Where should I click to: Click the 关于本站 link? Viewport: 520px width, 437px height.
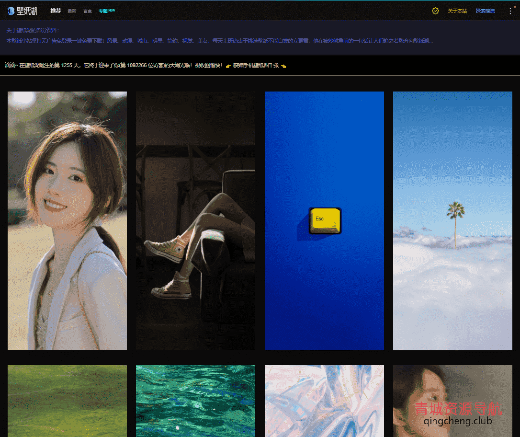tap(457, 11)
